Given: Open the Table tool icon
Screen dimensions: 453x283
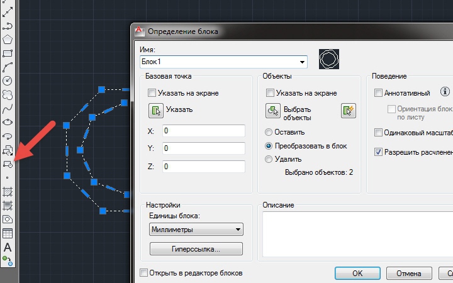Looking at the screenshot, I should point(8,233).
